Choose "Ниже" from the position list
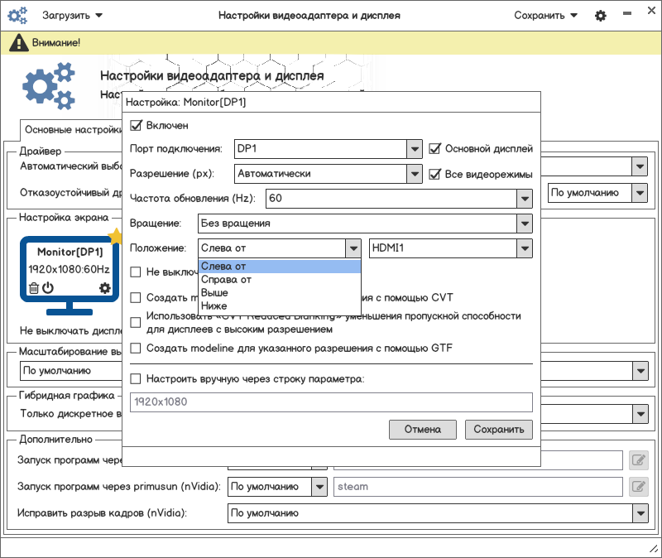The image size is (662, 558). (214, 306)
